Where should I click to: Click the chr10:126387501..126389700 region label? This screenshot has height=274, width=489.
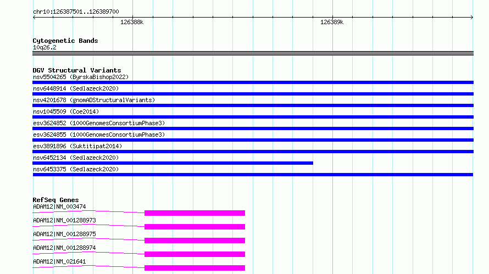click(76, 12)
